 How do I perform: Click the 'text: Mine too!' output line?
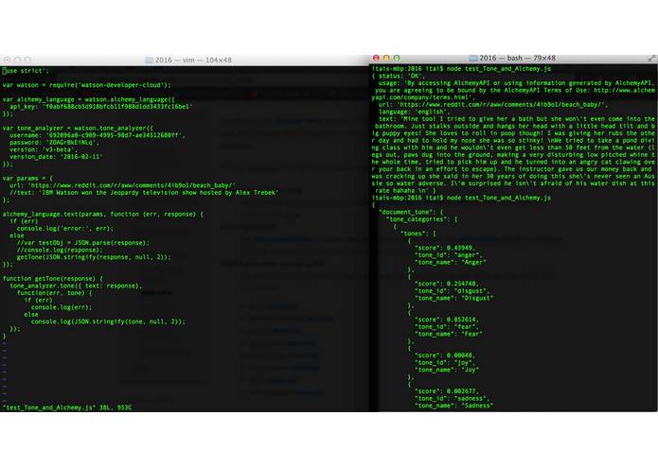pyautogui.click(x=516, y=119)
